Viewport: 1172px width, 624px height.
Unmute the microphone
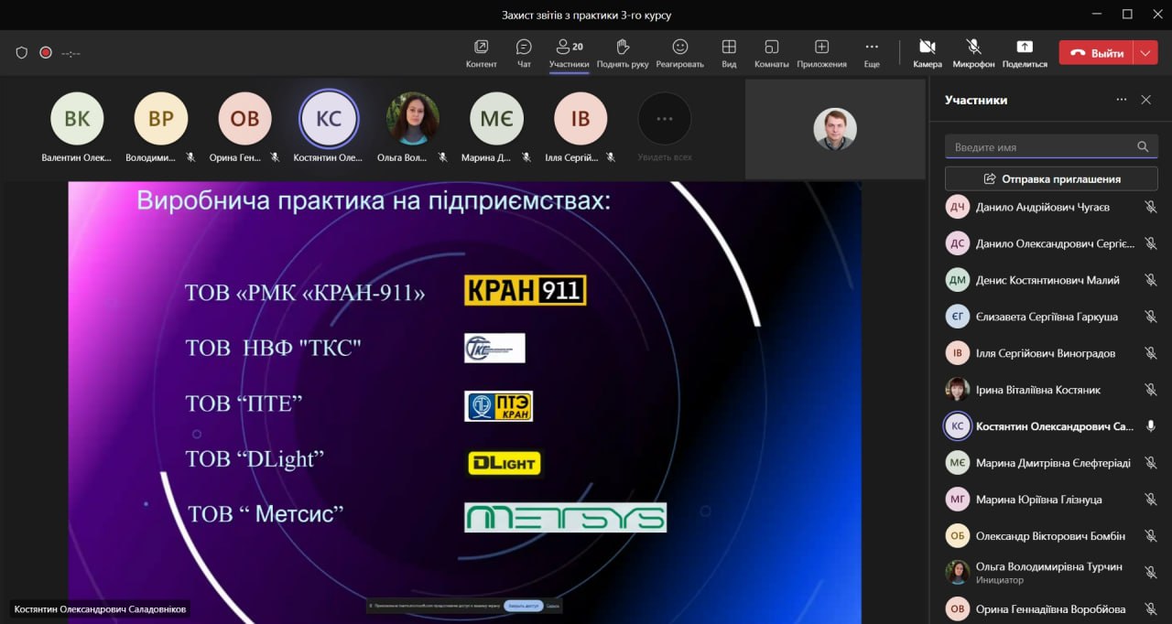pos(973,53)
